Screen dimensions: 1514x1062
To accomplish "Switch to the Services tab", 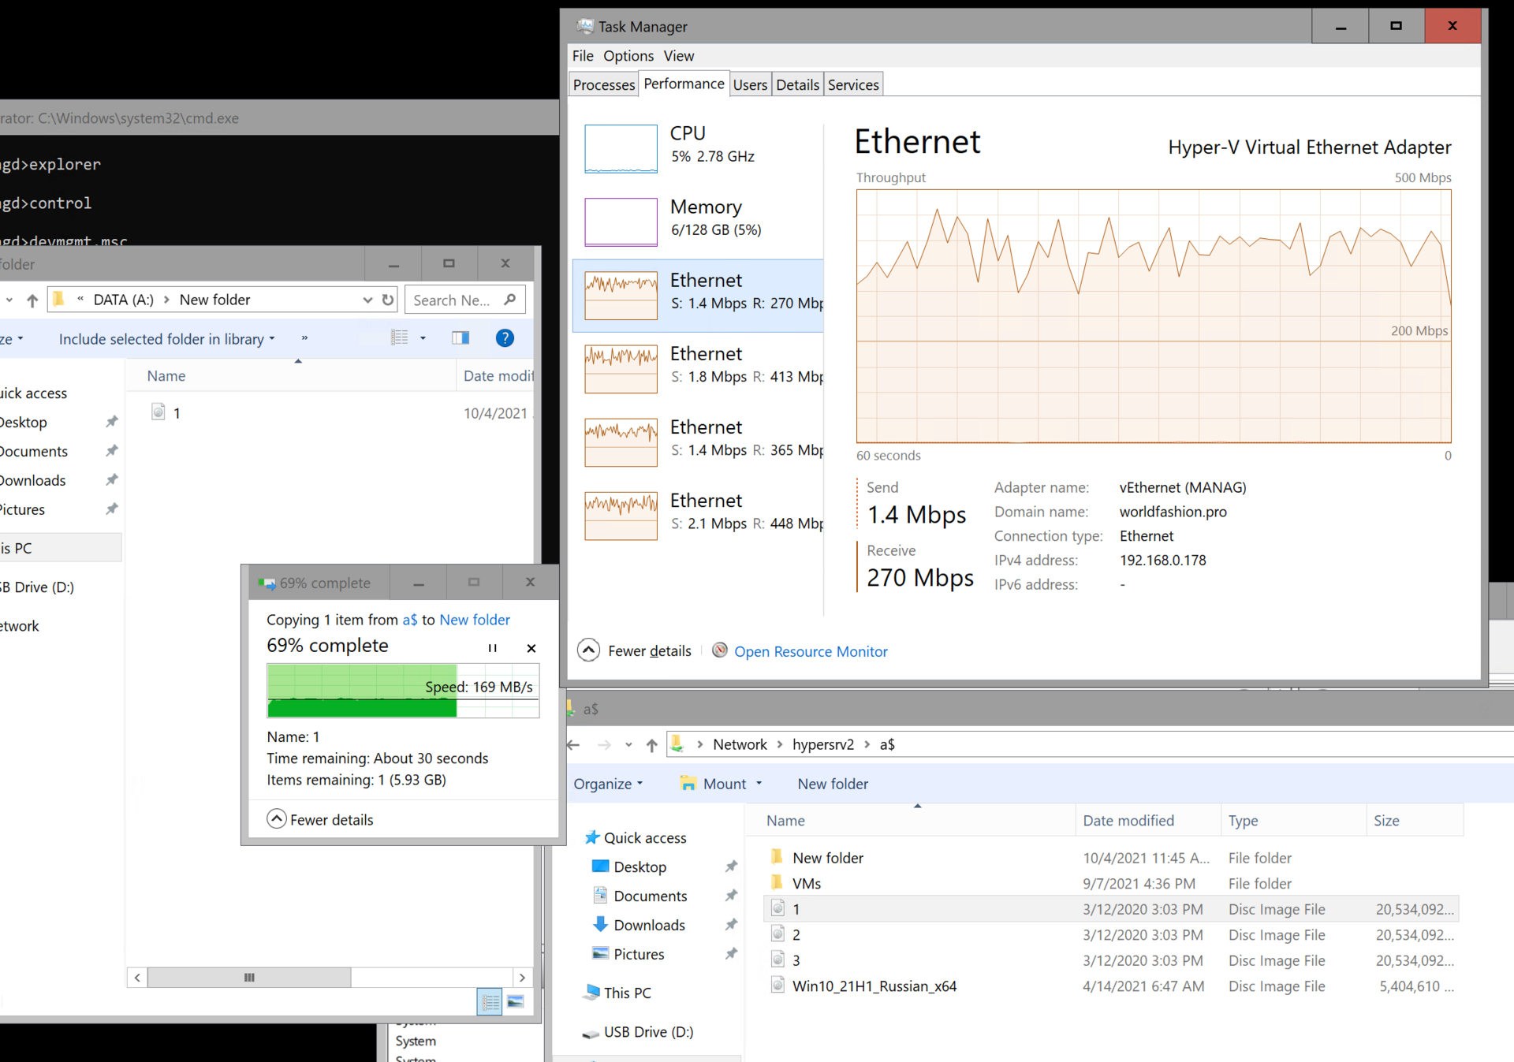I will pyautogui.click(x=853, y=85).
